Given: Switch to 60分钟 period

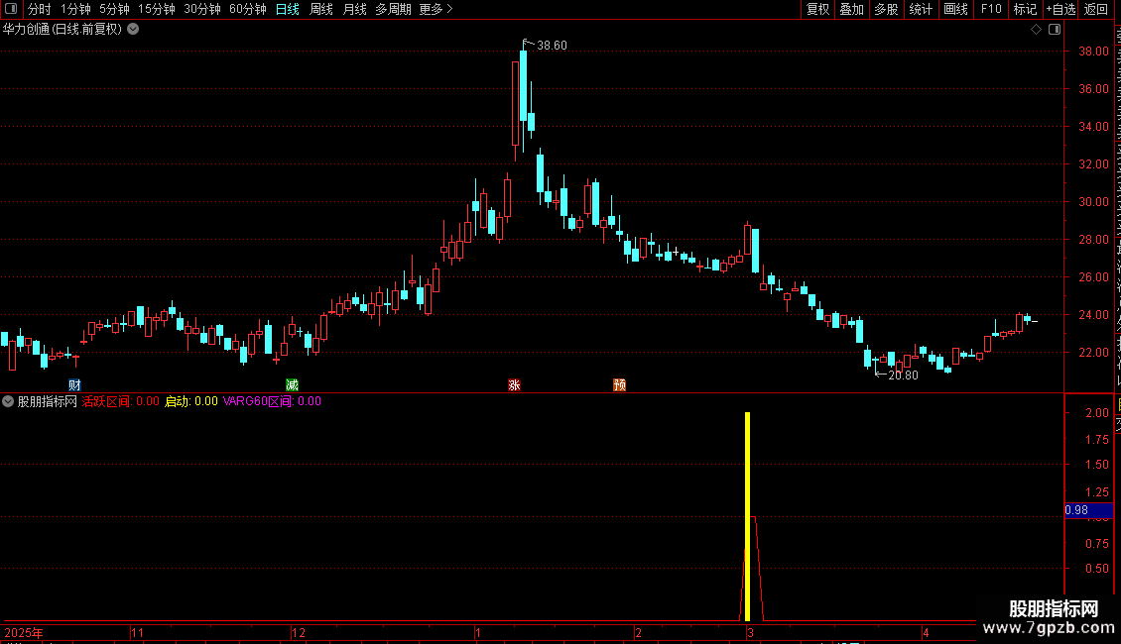Looking at the screenshot, I should [x=247, y=9].
